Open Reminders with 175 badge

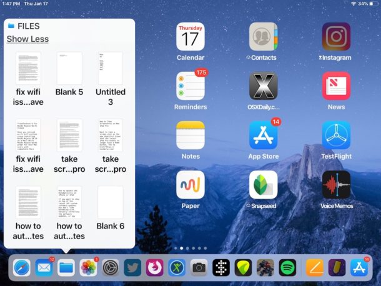point(190,86)
